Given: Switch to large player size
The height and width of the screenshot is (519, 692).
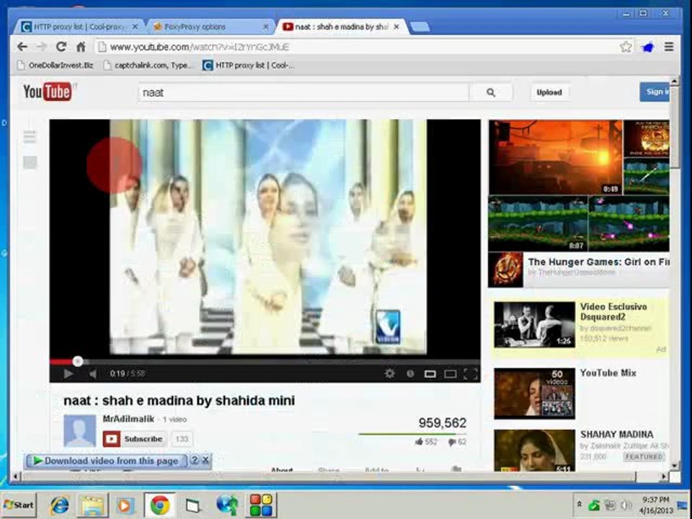Looking at the screenshot, I should (x=450, y=374).
